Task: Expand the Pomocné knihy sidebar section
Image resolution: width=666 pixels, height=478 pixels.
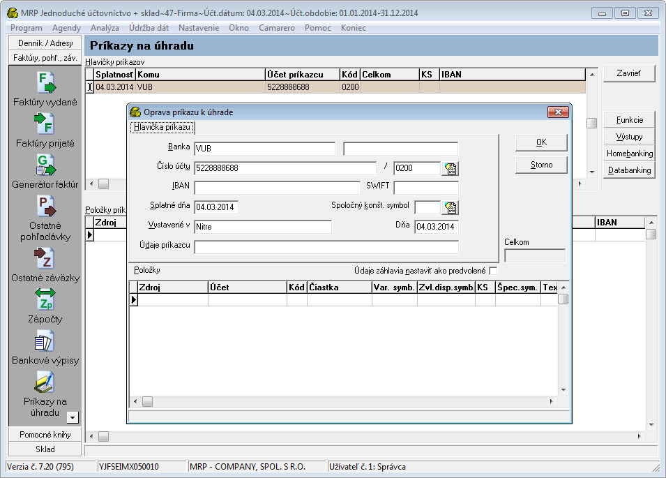Action: click(45, 435)
